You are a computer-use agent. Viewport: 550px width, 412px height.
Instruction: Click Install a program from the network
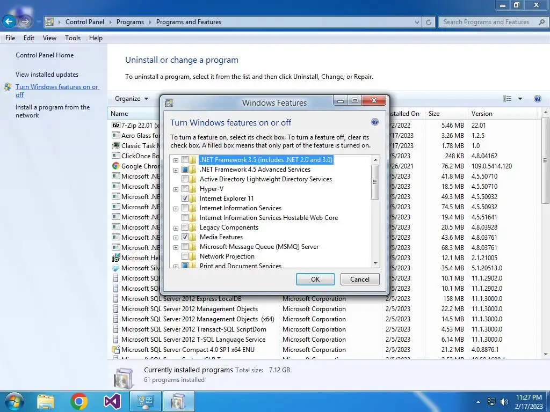(53, 111)
